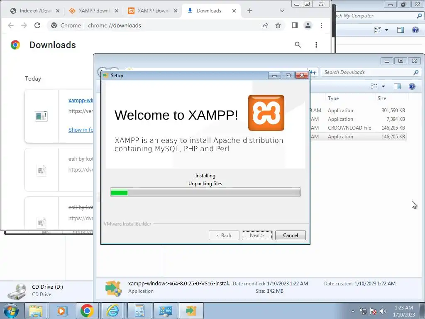Refresh button in Downloads Explorer address bar
The image size is (425, 319).
pyautogui.click(x=313, y=72)
